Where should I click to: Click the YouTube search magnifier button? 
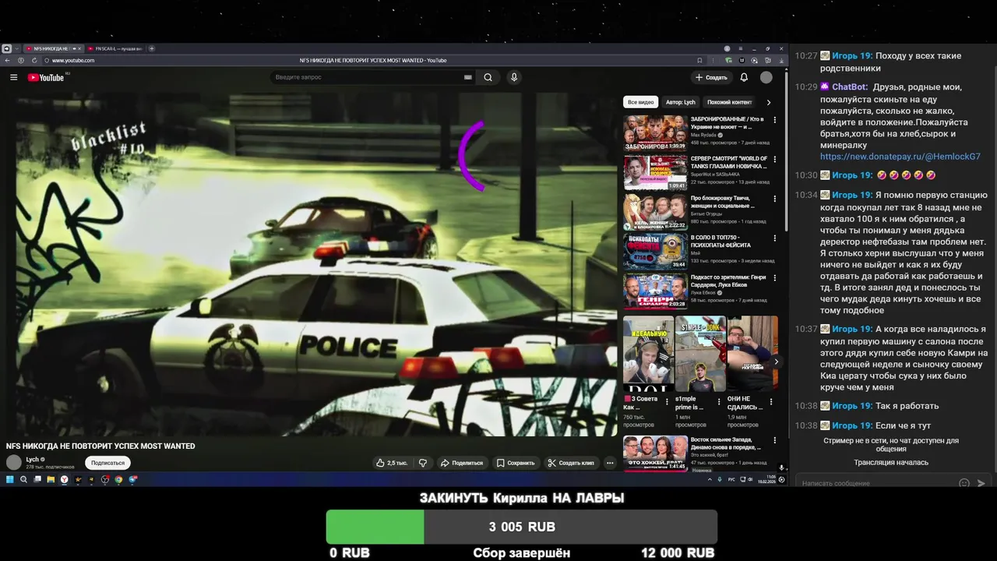pos(488,77)
